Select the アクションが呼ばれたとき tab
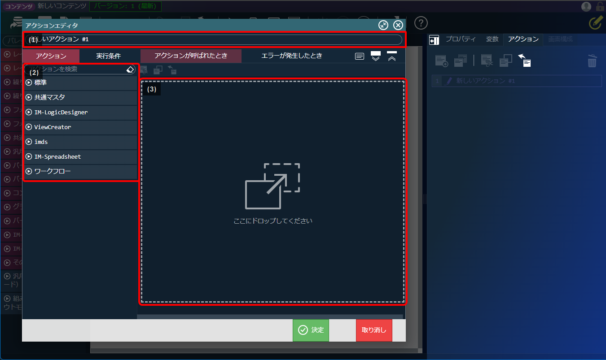 [x=191, y=56]
